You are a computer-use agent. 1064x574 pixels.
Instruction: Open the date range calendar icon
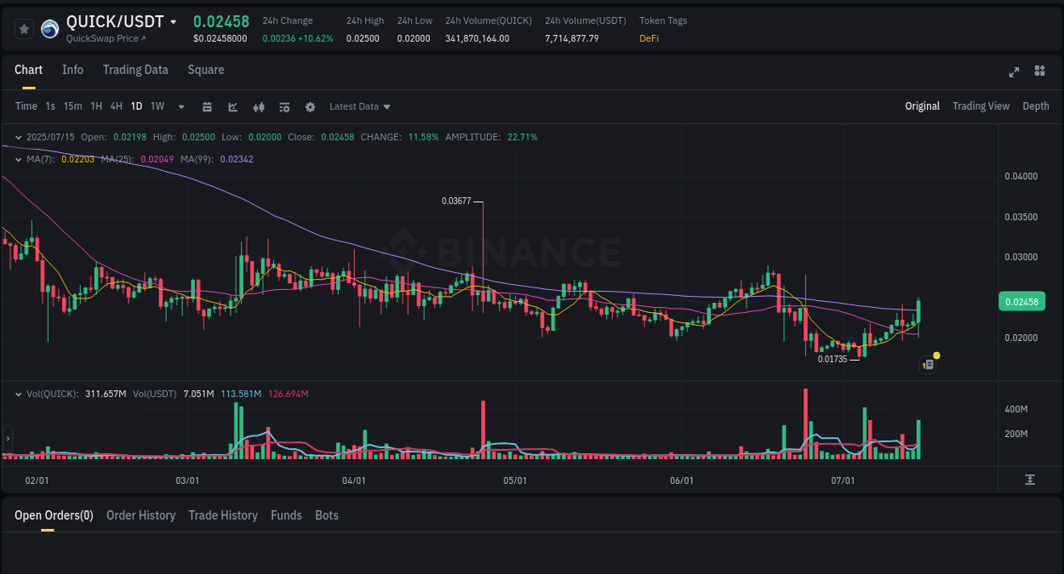click(207, 106)
